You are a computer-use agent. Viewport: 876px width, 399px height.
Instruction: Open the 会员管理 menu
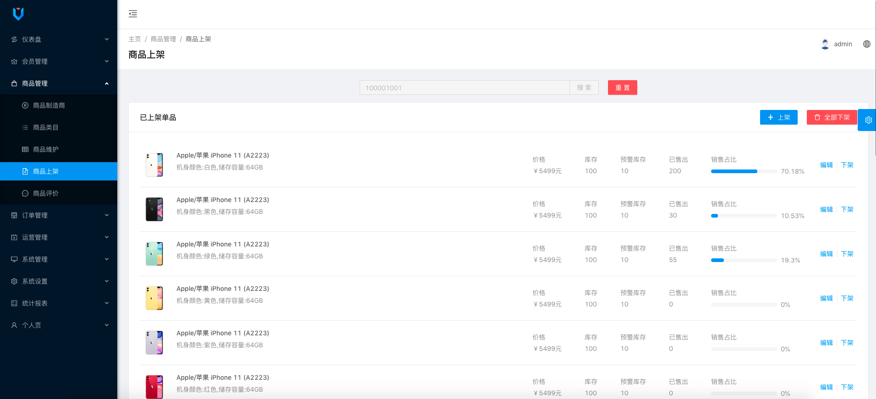tap(59, 61)
